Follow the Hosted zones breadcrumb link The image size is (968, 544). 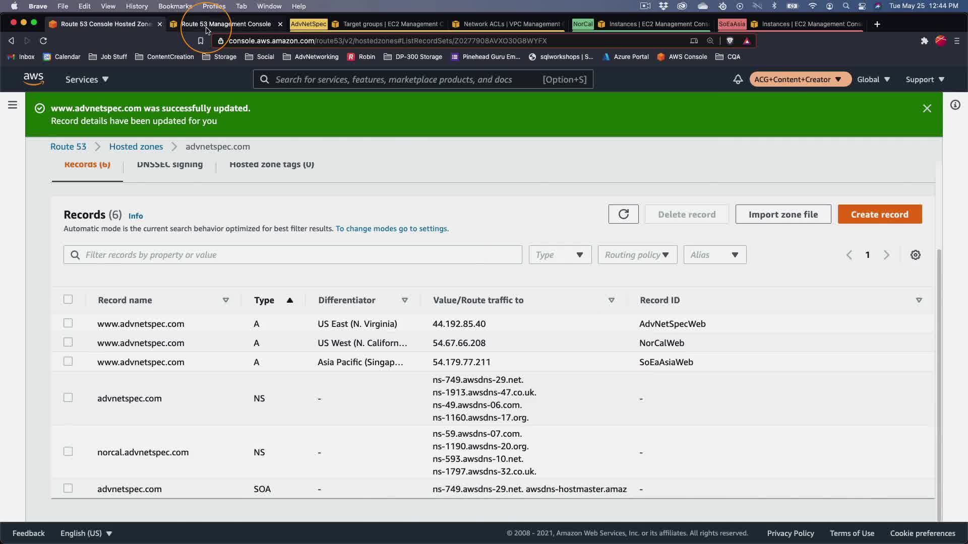pyautogui.click(x=136, y=147)
